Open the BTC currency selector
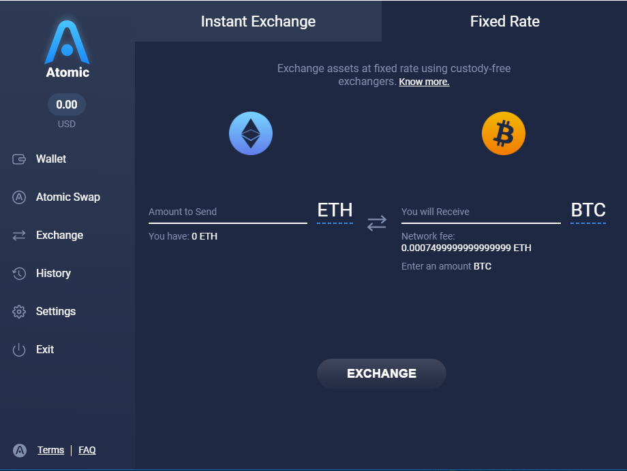Screen dimensions: 627x471 588,211
